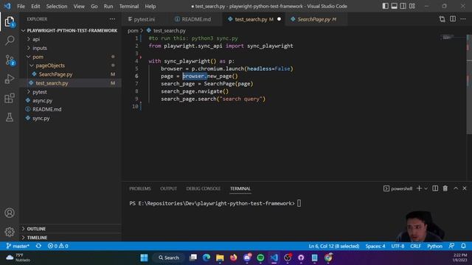Open changes compare icon in editor toolbar
The width and height of the screenshot is (472, 265).
442,19
